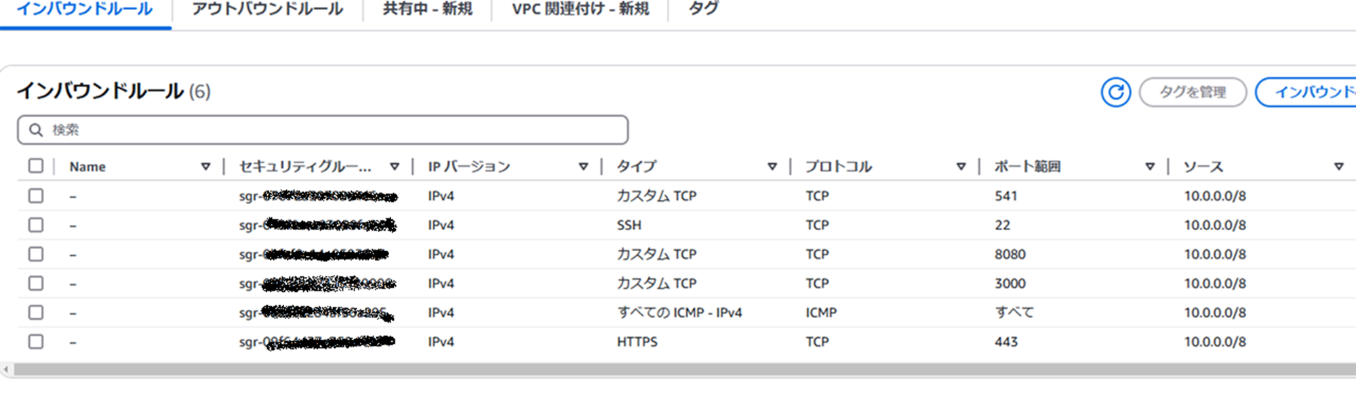
Task: Open the インバウンドルール tab
Action: pyautogui.click(x=85, y=9)
